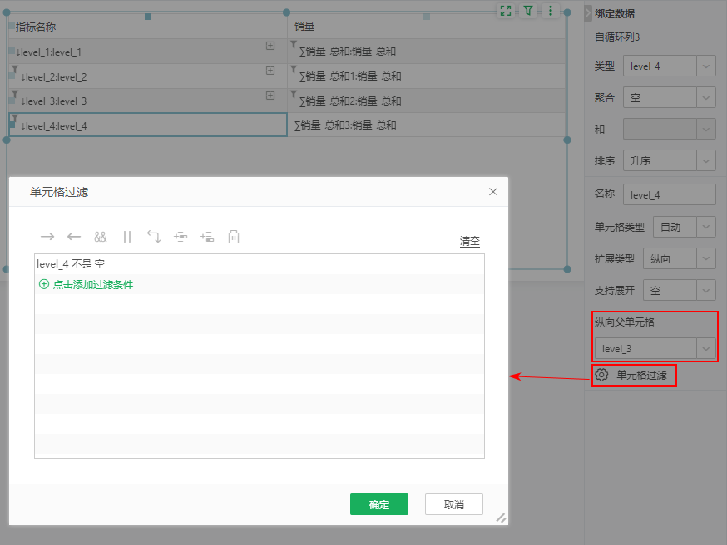Click filter funnel on level_3 cell

[x=15, y=95]
